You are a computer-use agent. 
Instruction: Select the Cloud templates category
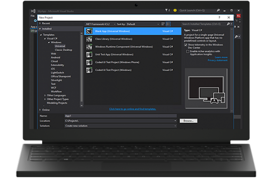coord(54,61)
